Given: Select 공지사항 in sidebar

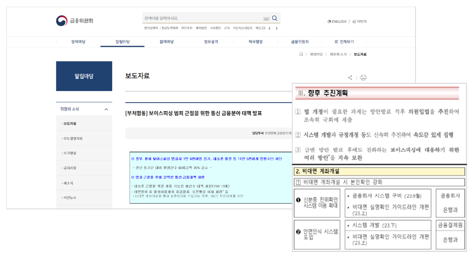Looking at the screenshot, I should pyautogui.click(x=84, y=168).
